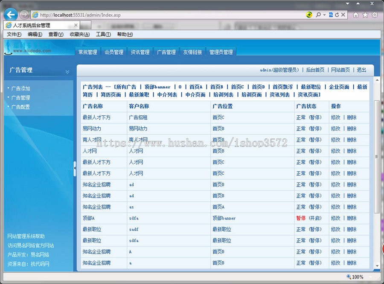Click the inner panel scroll up arrow
This screenshot has width=384, height=284.
(377, 80)
